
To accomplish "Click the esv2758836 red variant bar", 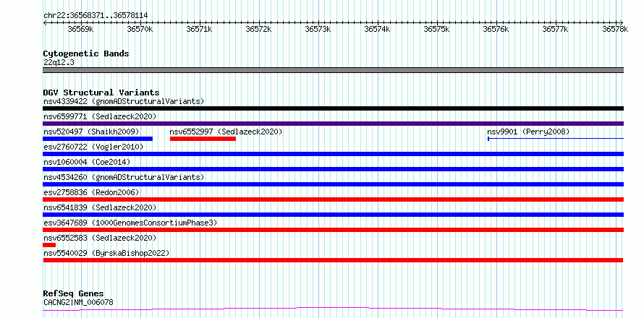I will click(x=333, y=199).
